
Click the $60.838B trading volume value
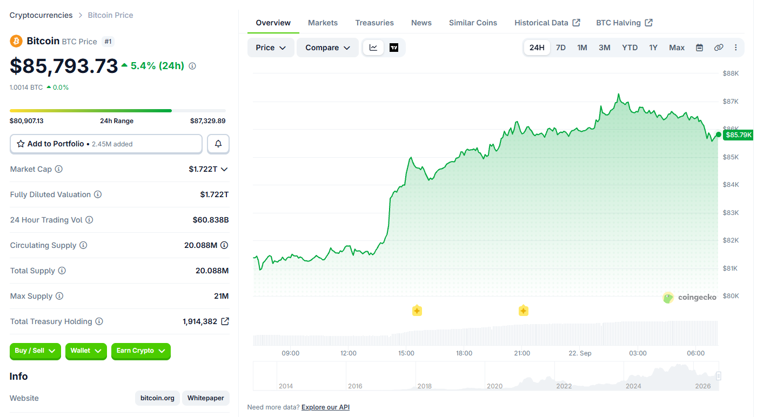click(x=211, y=220)
